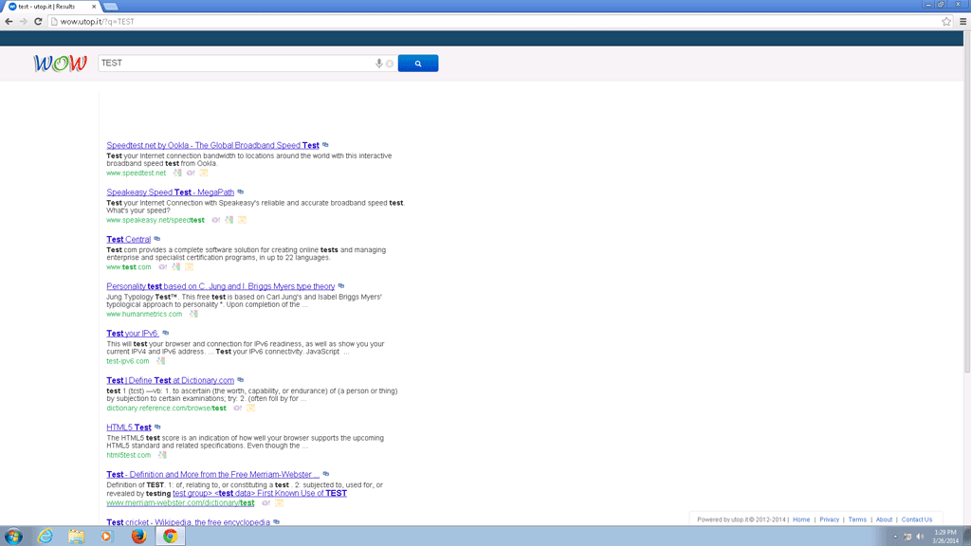The image size is (971, 546).
Task: Click the blue search magnifier button
Action: coord(417,64)
